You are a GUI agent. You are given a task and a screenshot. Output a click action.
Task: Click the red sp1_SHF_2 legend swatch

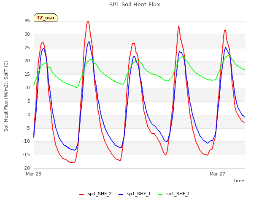[81, 194]
